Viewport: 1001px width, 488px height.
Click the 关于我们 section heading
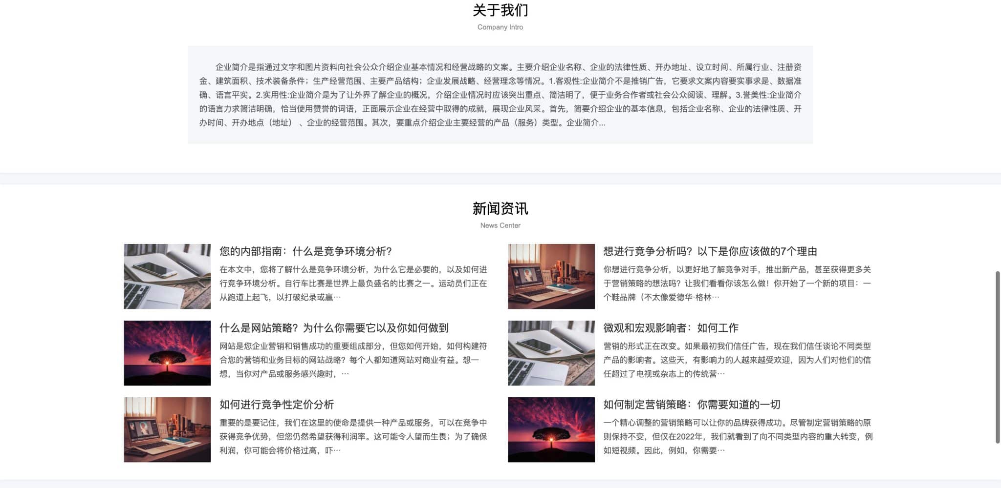click(x=500, y=10)
